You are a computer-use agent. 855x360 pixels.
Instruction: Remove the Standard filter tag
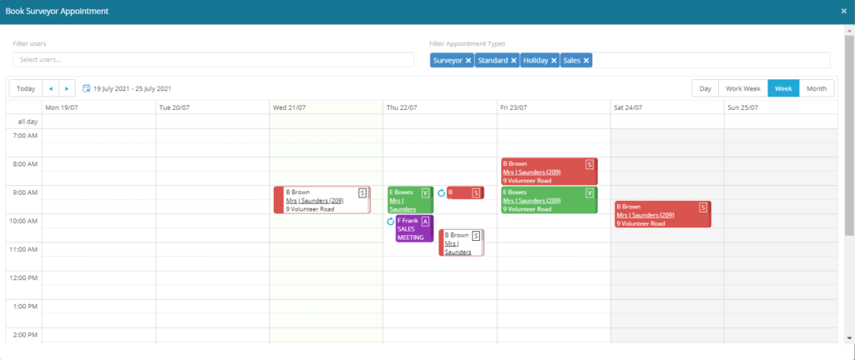pyautogui.click(x=514, y=60)
